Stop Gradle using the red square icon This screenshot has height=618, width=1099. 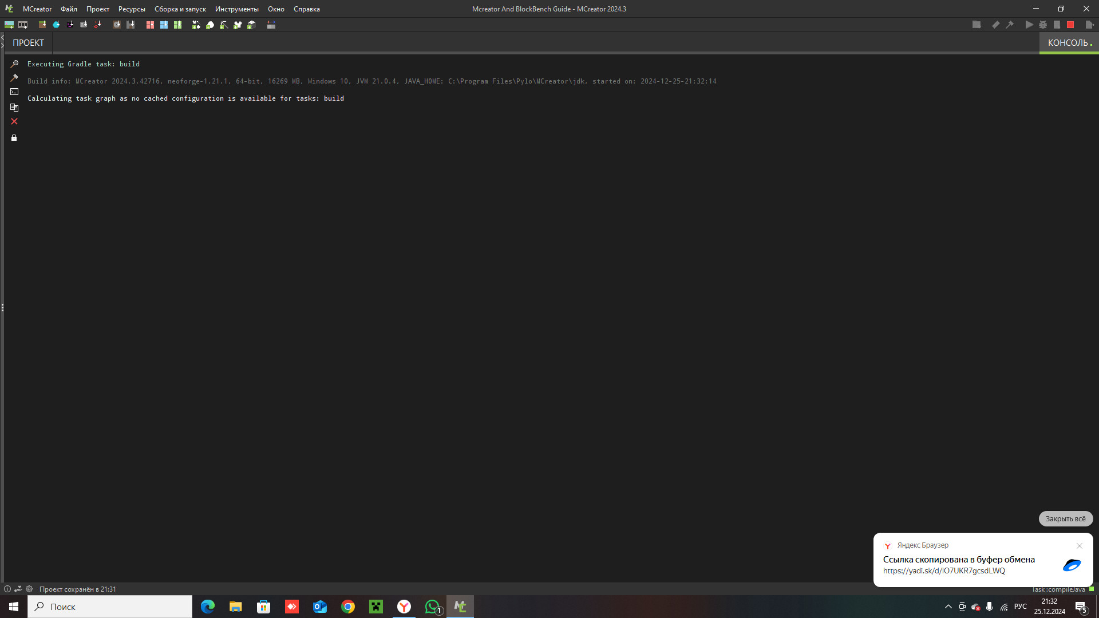[1071, 25]
